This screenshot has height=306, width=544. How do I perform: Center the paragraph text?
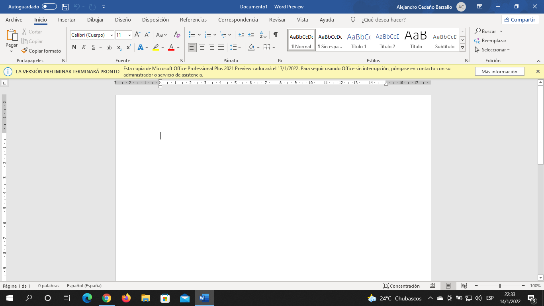pos(202,47)
